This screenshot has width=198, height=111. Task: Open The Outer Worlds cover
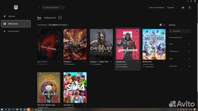(49, 88)
